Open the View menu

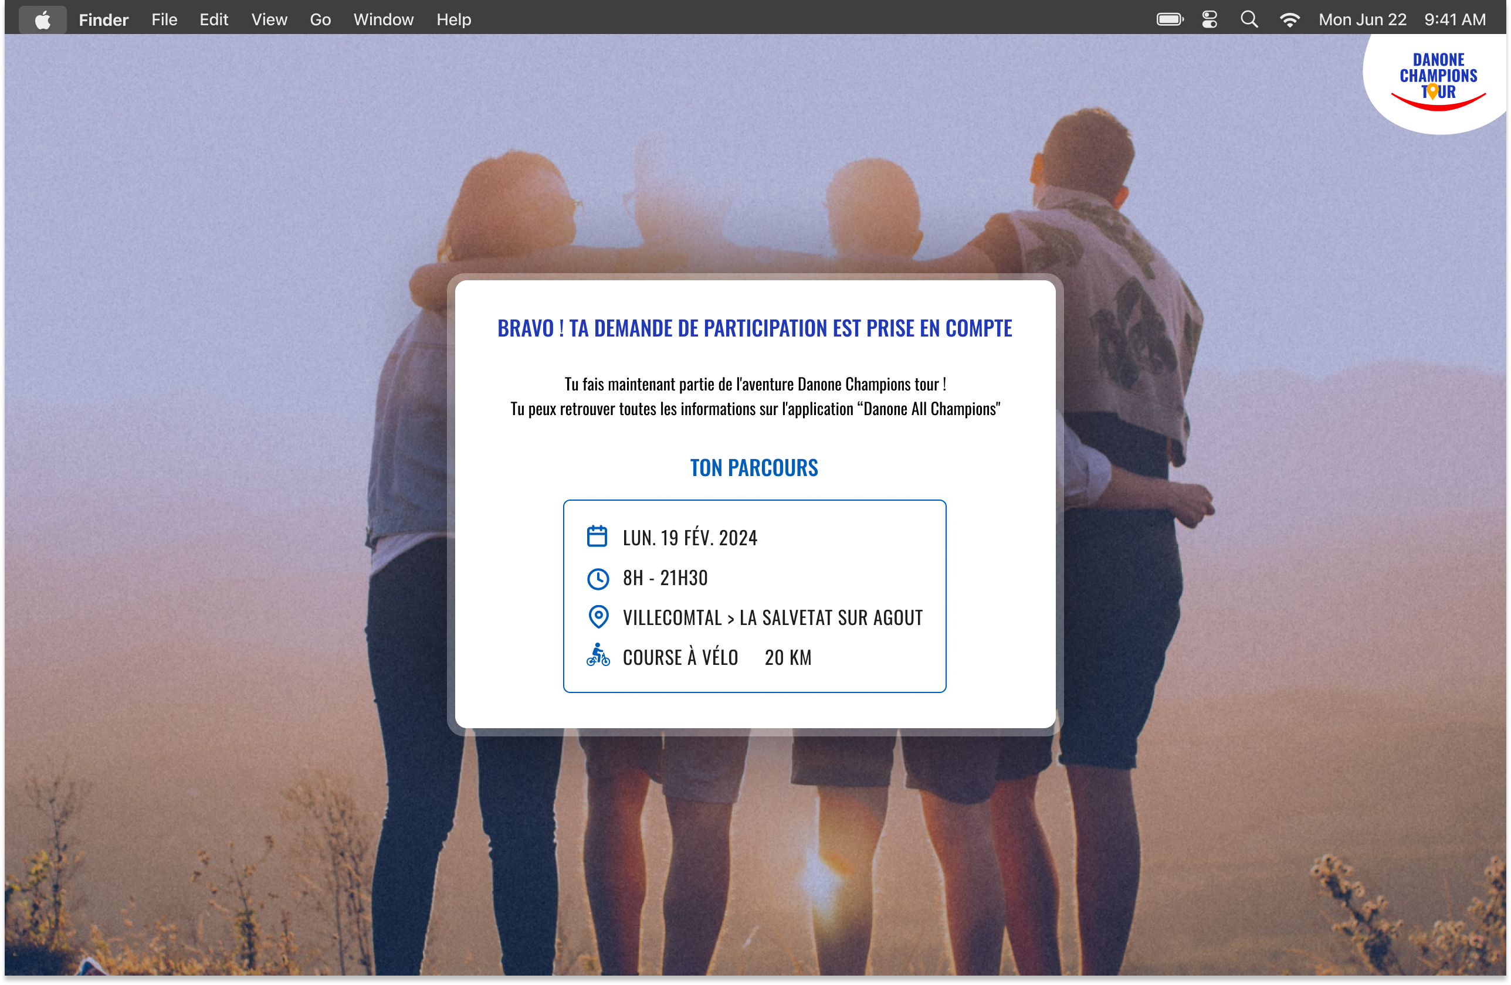coord(269,20)
